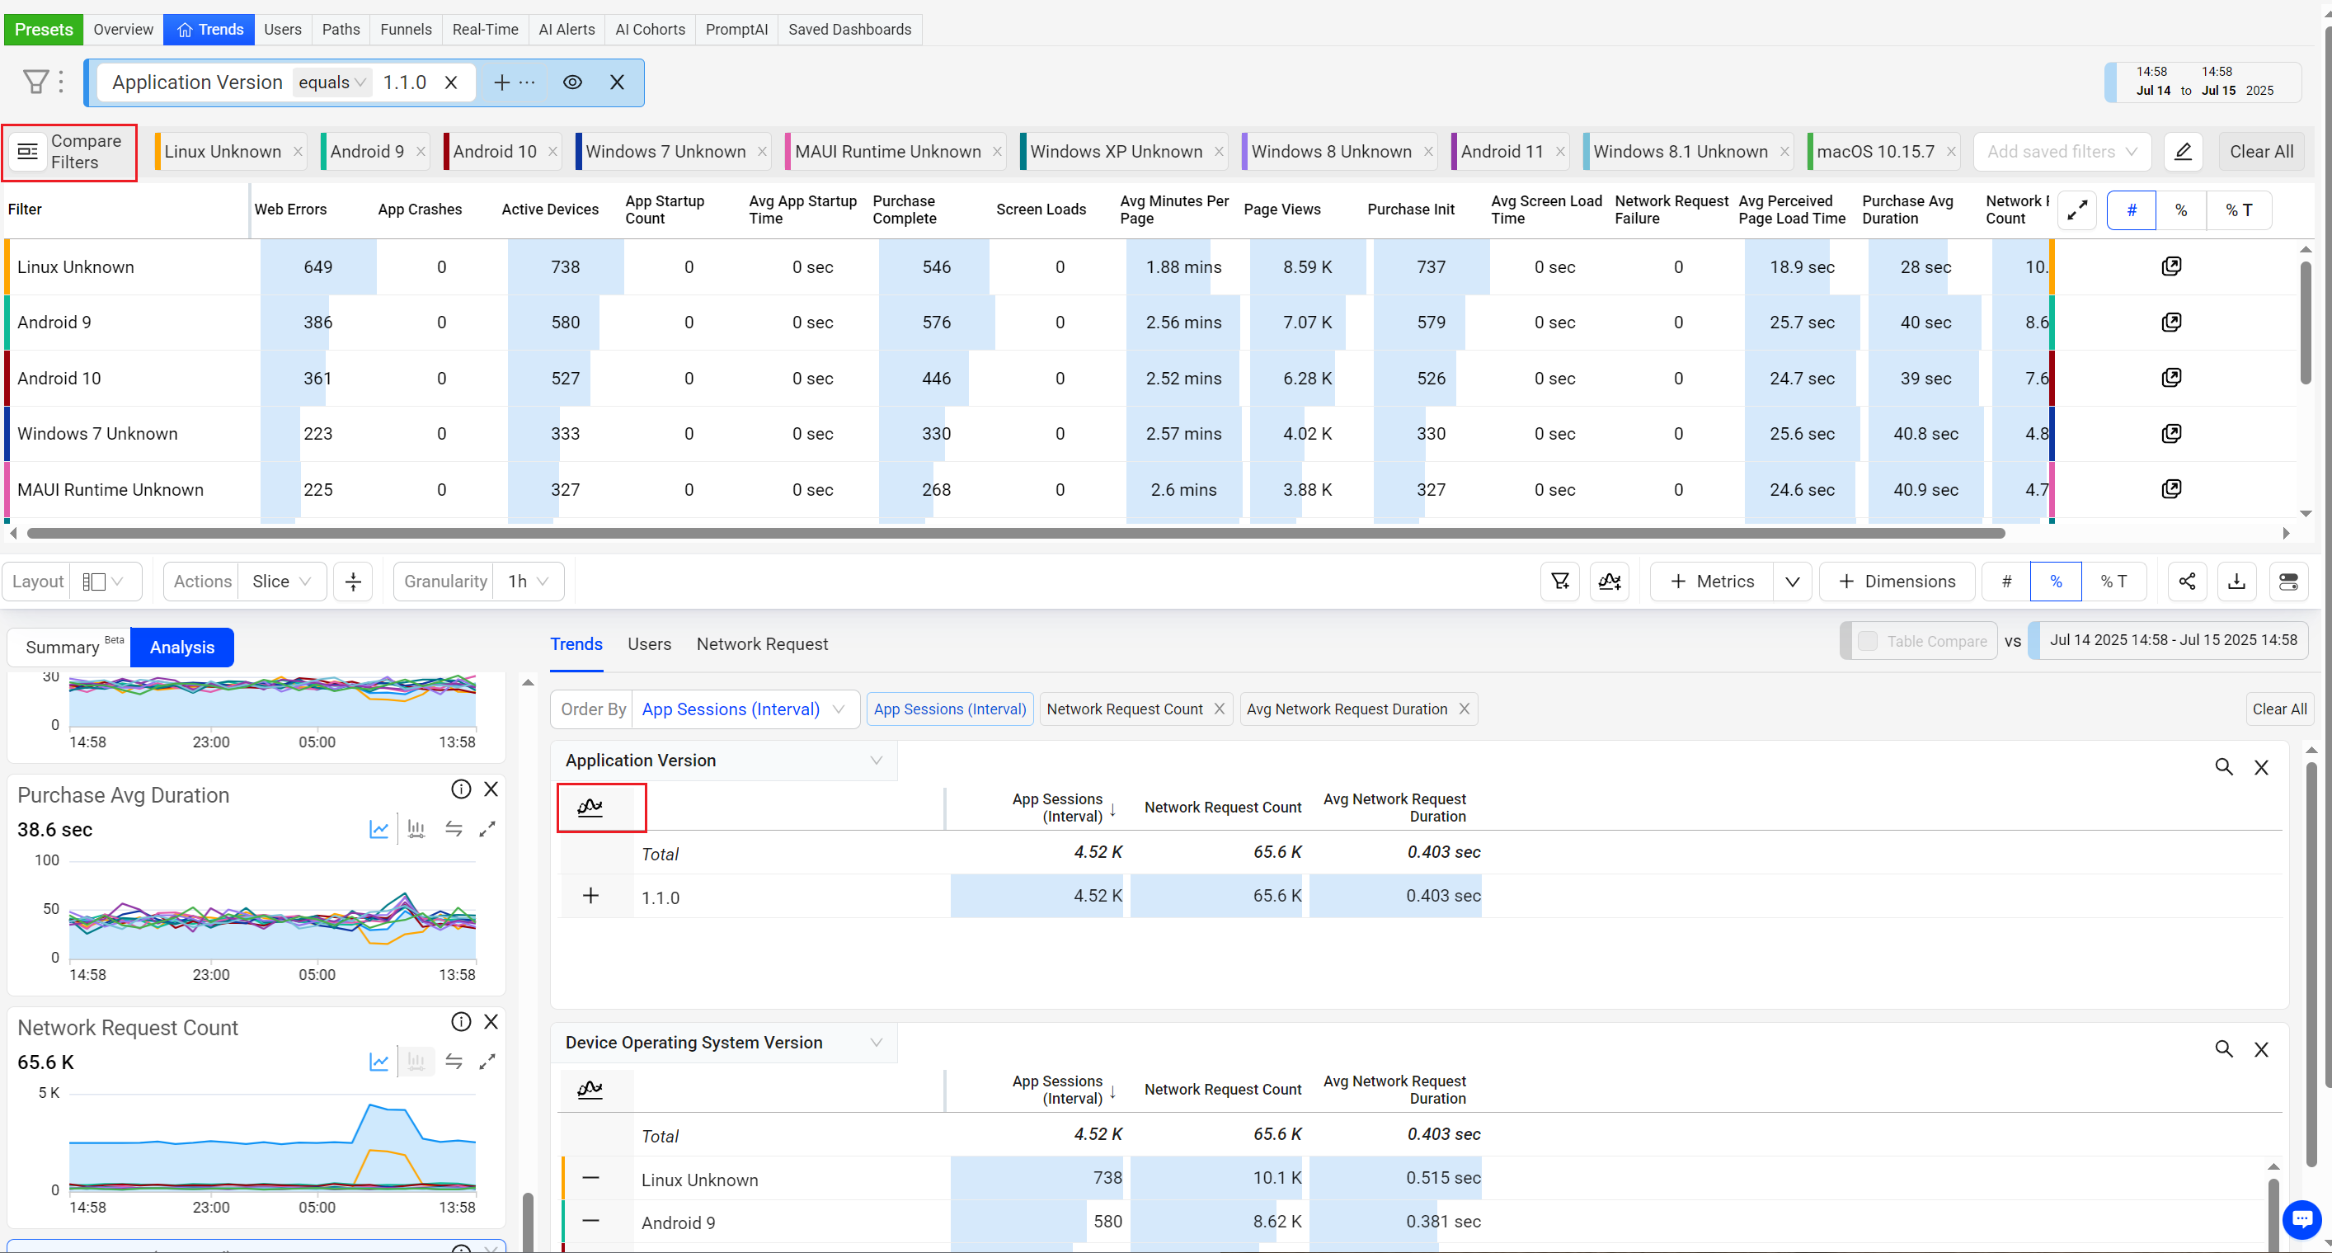
Task: Open Linux Unknown row in new window
Action: (x=2171, y=266)
